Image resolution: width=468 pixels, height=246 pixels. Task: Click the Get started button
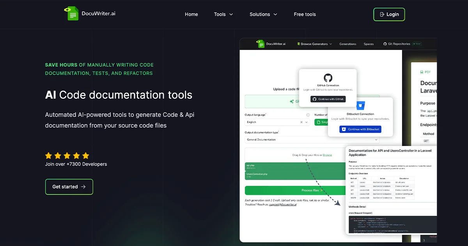click(x=69, y=187)
